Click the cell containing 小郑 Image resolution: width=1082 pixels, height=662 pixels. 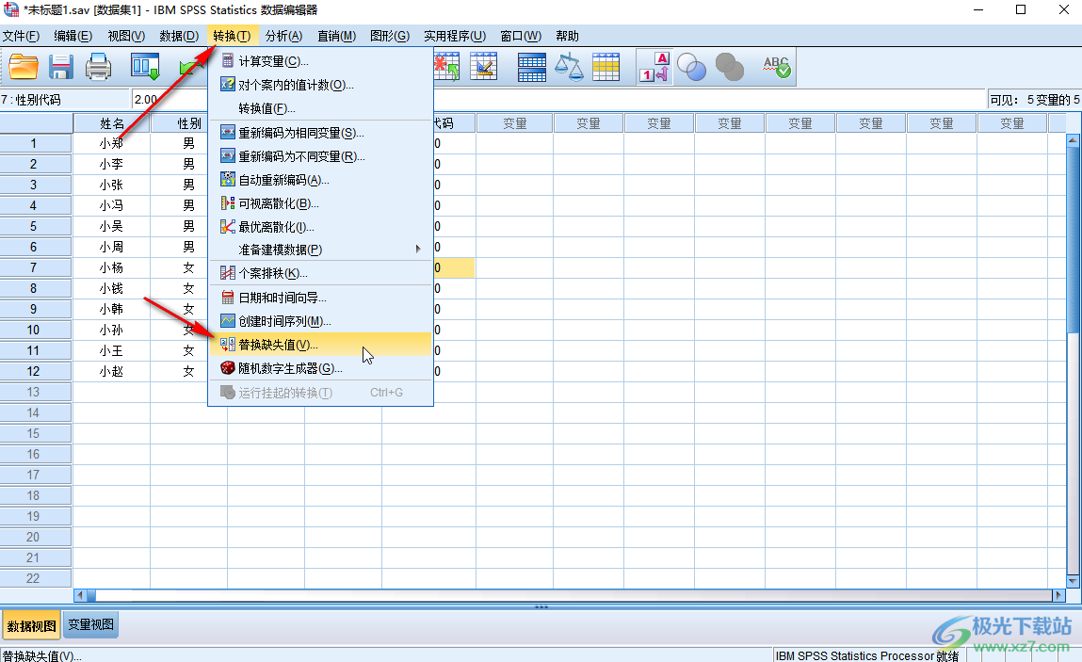pyautogui.click(x=112, y=143)
